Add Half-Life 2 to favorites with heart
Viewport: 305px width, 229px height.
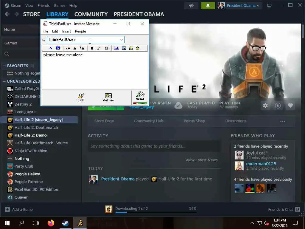tap(290, 106)
